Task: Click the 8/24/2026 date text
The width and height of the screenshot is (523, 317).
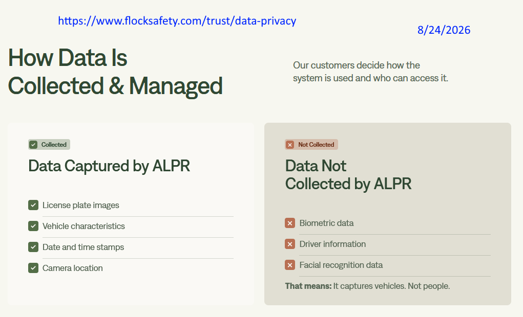Action: [x=444, y=30]
